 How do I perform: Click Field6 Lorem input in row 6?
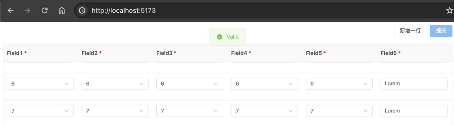point(414,84)
